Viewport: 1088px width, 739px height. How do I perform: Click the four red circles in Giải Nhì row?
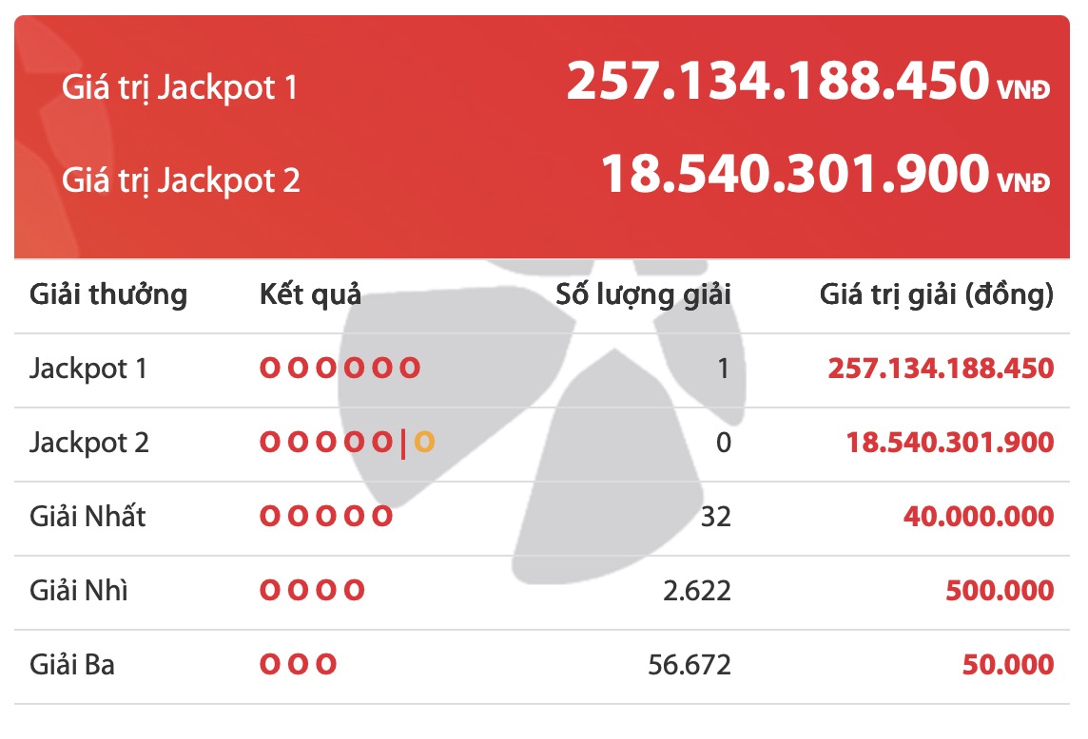coord(312,591)
